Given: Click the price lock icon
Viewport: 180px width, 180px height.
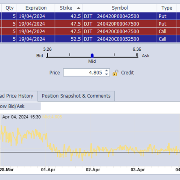Looking at the screenshot, I should [x=115, y=73].
